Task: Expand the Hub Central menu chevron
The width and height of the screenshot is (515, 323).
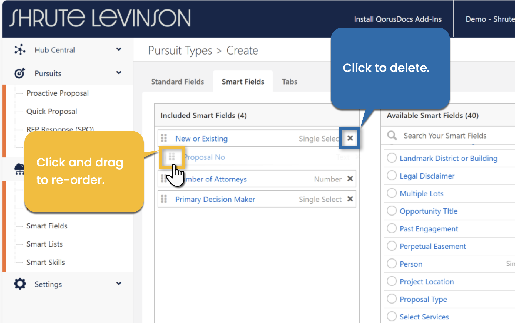Action: point(119,49)
